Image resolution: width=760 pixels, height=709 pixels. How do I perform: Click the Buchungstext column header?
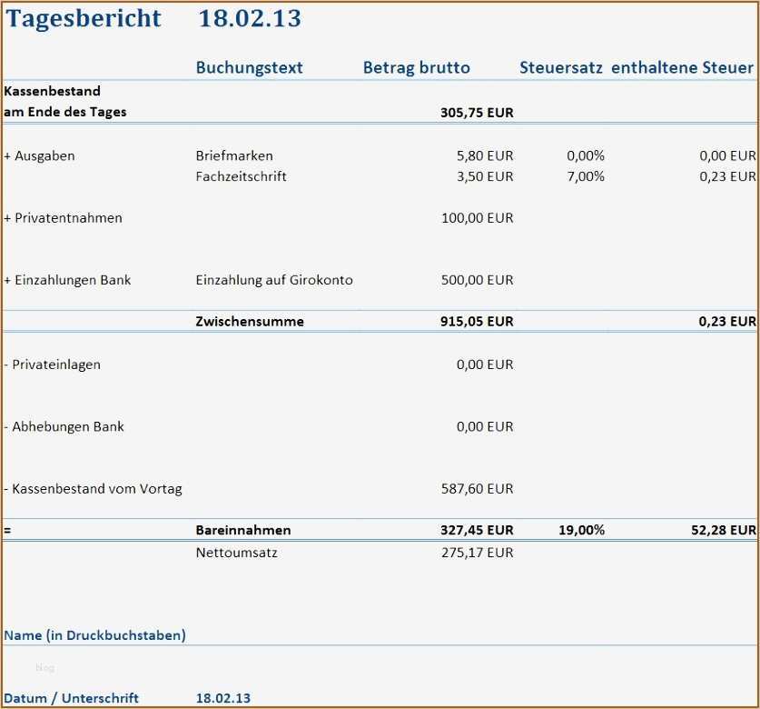(249, 67)
